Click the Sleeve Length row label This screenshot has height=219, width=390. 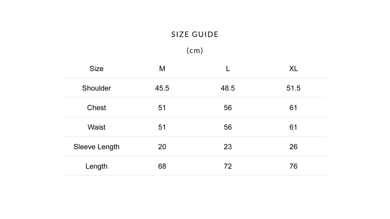(96, 147)
